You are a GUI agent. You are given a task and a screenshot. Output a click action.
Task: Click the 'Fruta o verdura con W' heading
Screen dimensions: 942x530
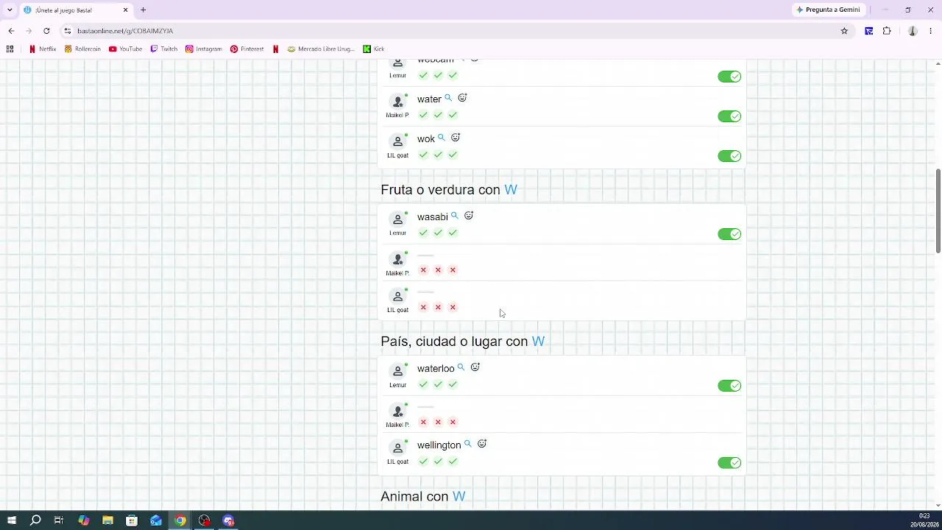click(x=449, y=190)
